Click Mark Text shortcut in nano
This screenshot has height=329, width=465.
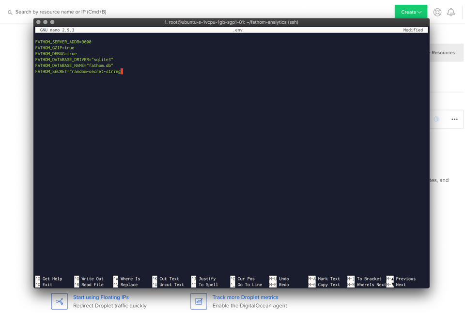324,279
